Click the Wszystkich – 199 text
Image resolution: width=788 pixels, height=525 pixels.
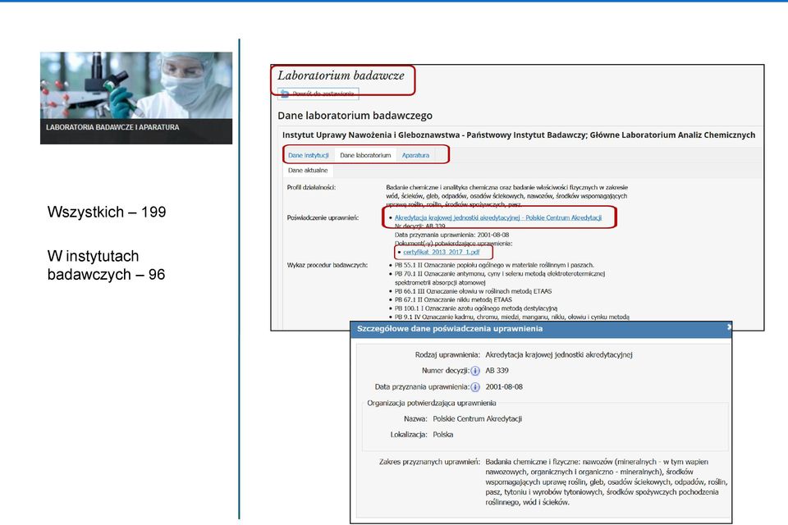pos(107,212)
